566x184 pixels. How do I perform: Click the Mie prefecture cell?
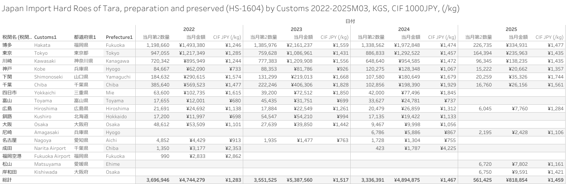110,93
